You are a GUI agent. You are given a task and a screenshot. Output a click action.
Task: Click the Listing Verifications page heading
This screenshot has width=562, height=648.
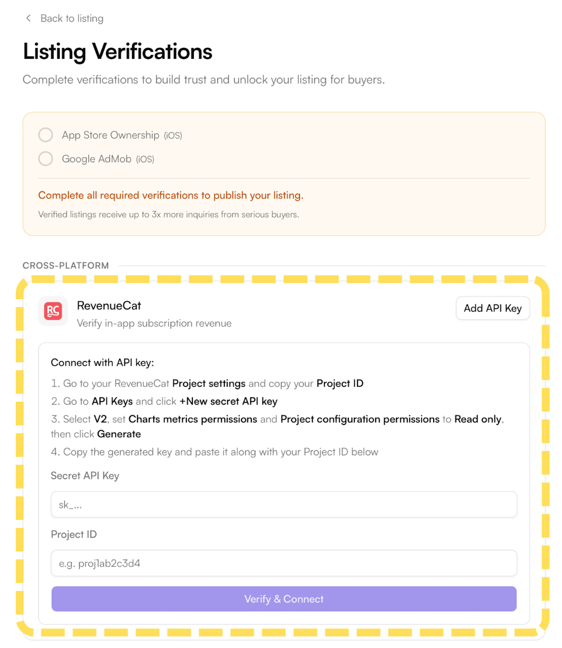click(x=118, y=51)
